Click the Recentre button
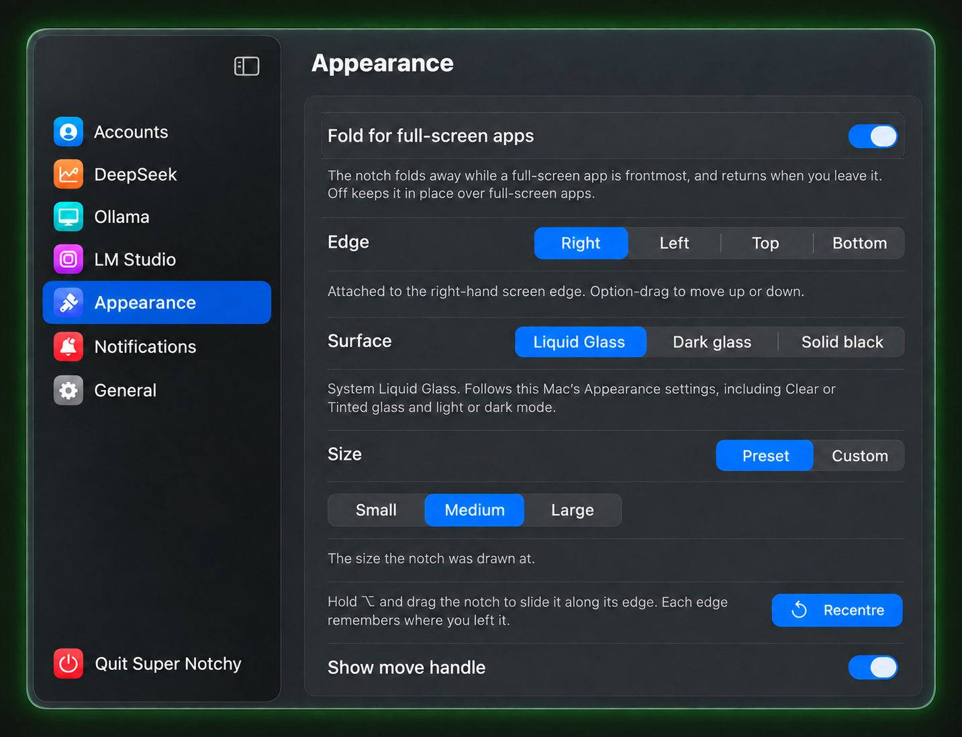 click(837, 610)
